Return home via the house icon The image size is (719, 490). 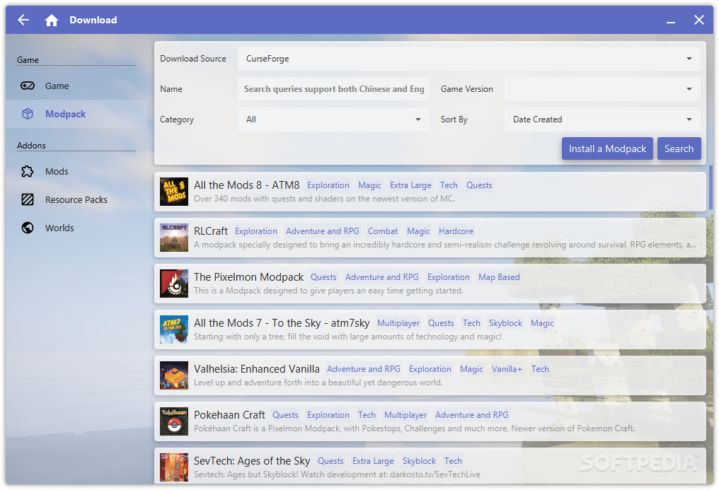coord(52,20)
